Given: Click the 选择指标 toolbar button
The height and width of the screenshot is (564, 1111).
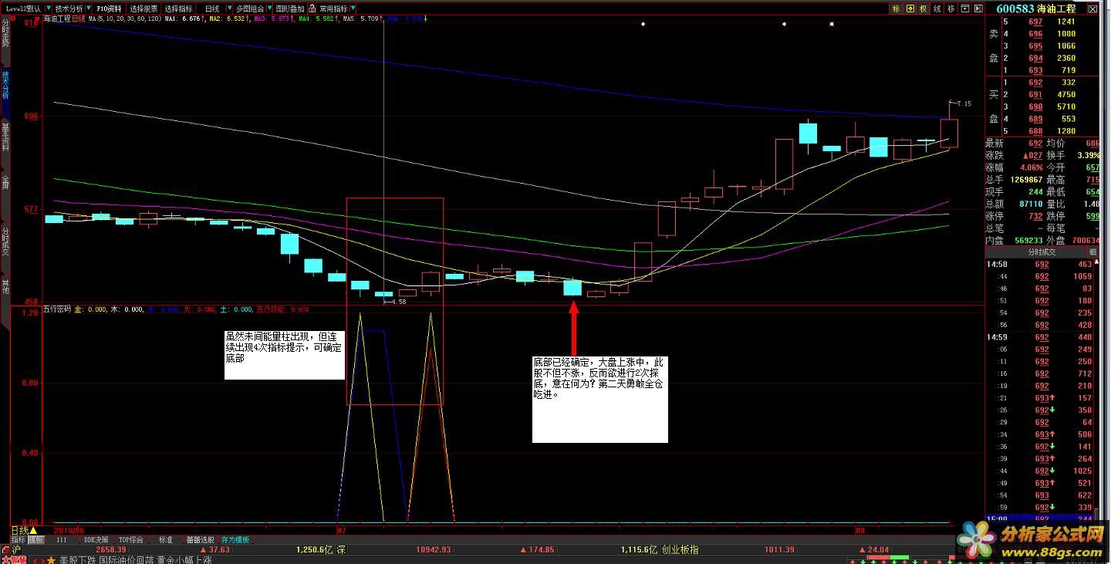Looking at the screenshot, I should [178, 8].
